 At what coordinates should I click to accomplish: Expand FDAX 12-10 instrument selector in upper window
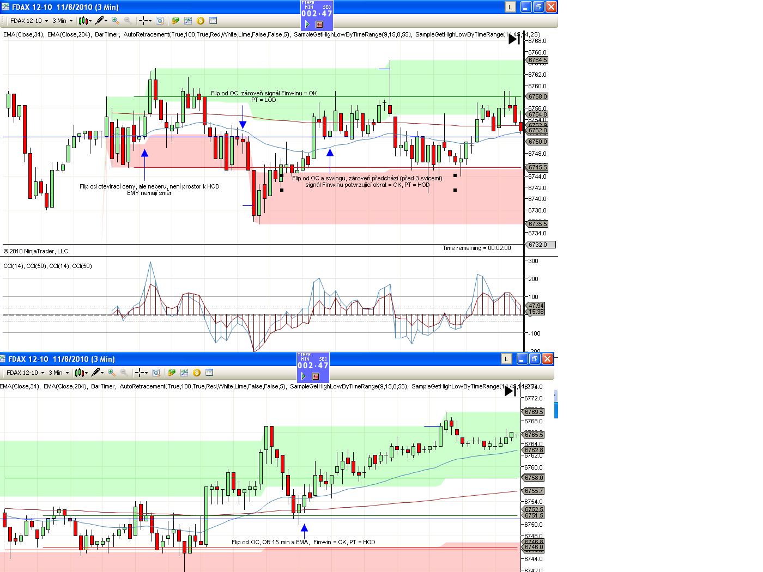pos(29,21)
